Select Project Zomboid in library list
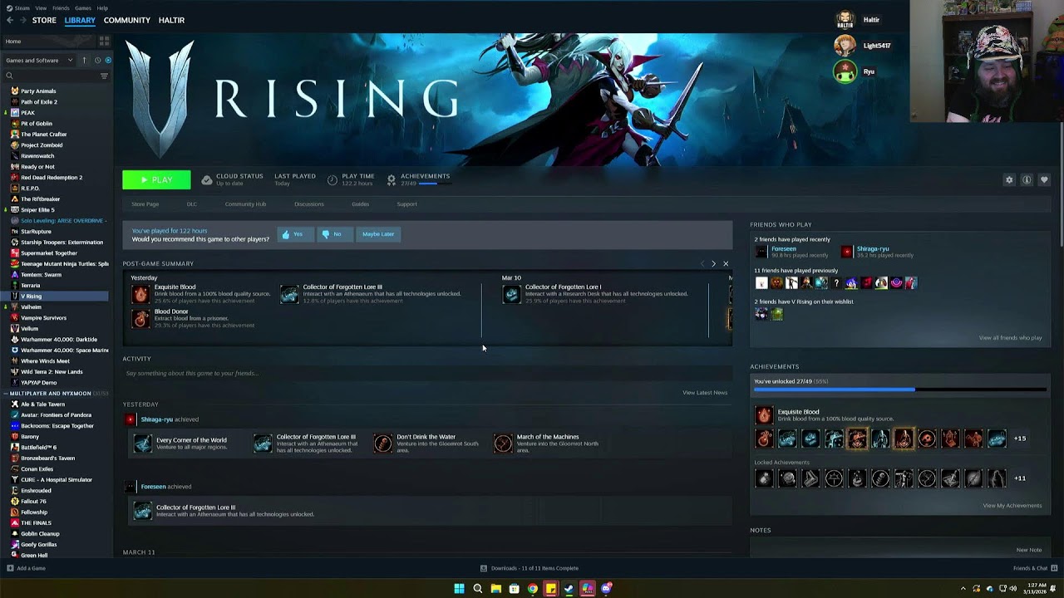 [42, 145]
